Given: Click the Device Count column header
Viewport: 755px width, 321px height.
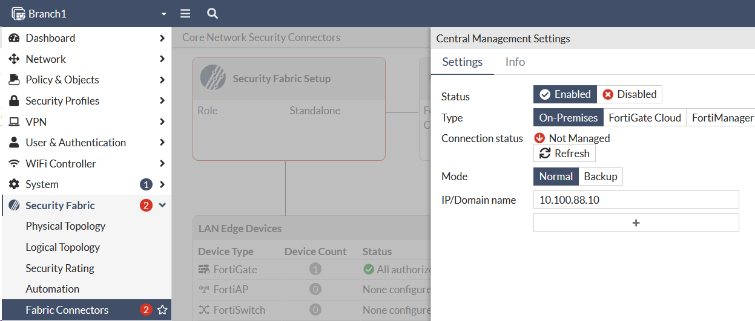Looking at the screenshot, I should point(315,251).
